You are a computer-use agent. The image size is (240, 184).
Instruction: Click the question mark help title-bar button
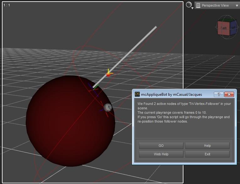point(219,94)
